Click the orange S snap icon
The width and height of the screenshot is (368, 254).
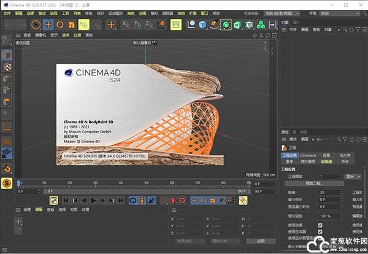(7, 183)
